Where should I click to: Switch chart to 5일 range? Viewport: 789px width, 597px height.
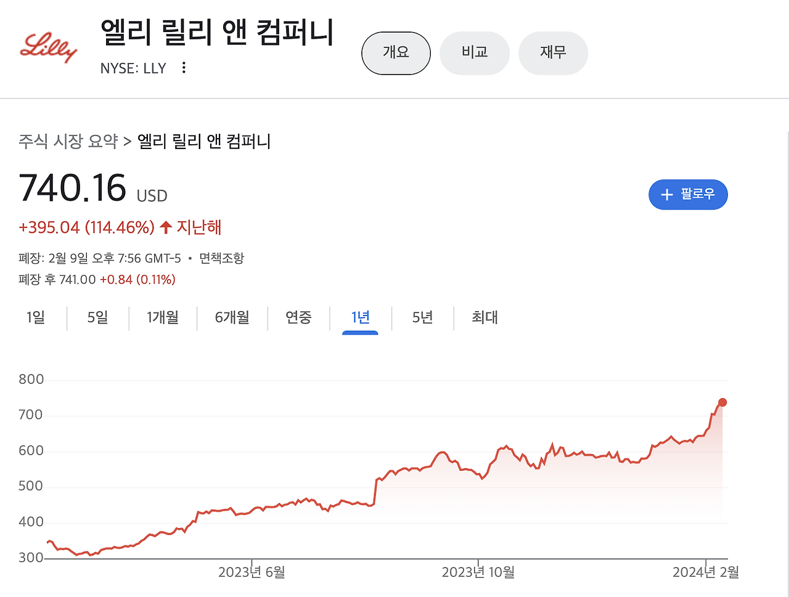[97, 318]
